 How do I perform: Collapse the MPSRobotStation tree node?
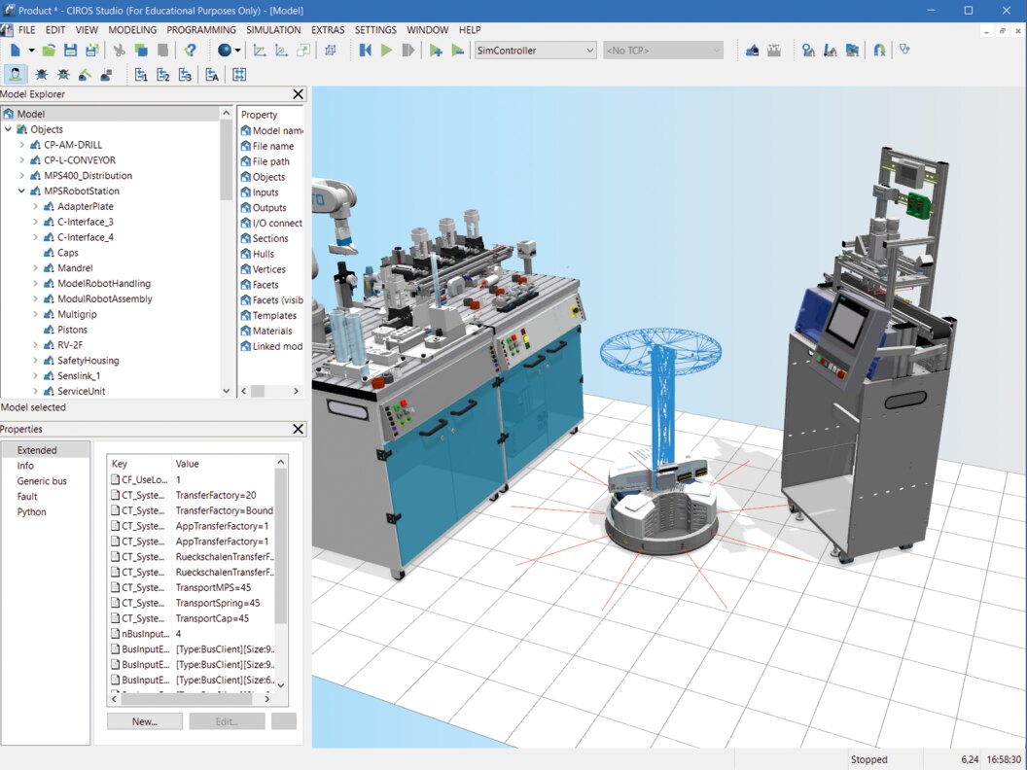pyautogui.click(x=22, y=192)
